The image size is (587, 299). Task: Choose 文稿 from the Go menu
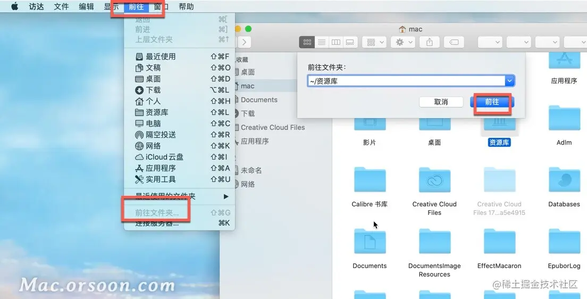179,68
